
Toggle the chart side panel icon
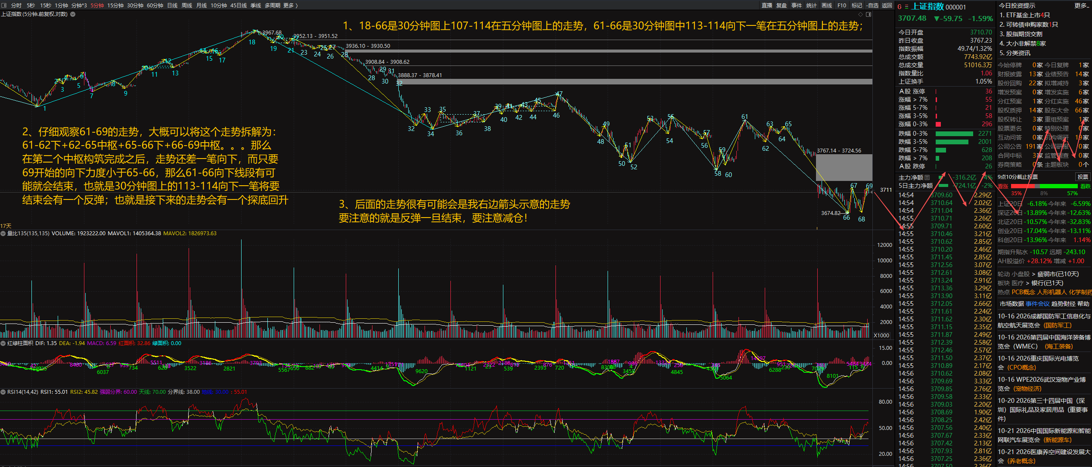(869, 14)
